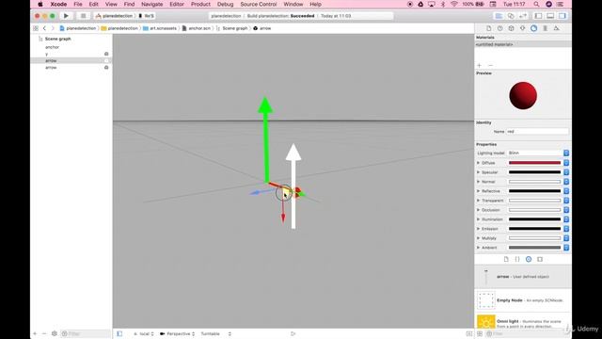Toggle Scene graph sidebar button
The image size is (602, 339).
coord(119,333)
